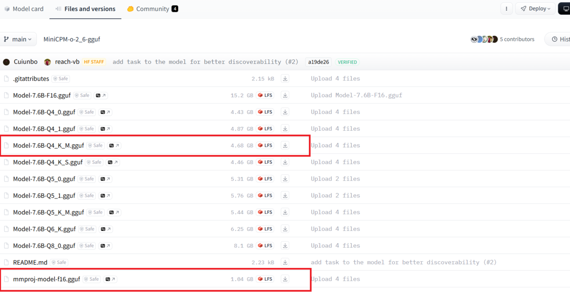Screen dimensions: 570x295
Task: Open GGUF viewer icon for mmproj-model-f16.gguf
Action: 110,279
